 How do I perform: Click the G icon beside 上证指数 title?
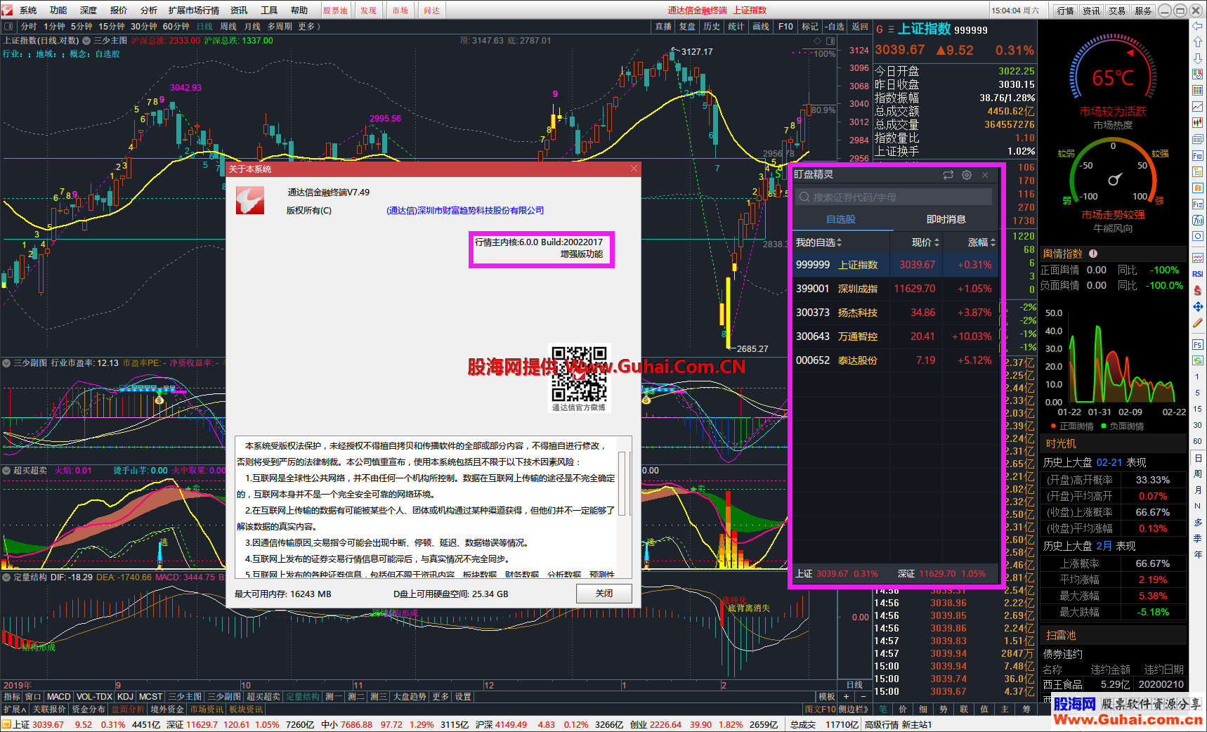(880, 30)
